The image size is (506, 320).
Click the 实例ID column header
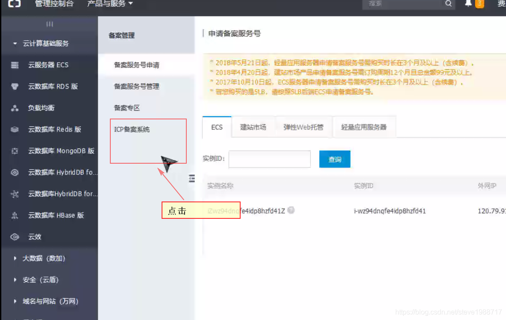pos(364,186)
